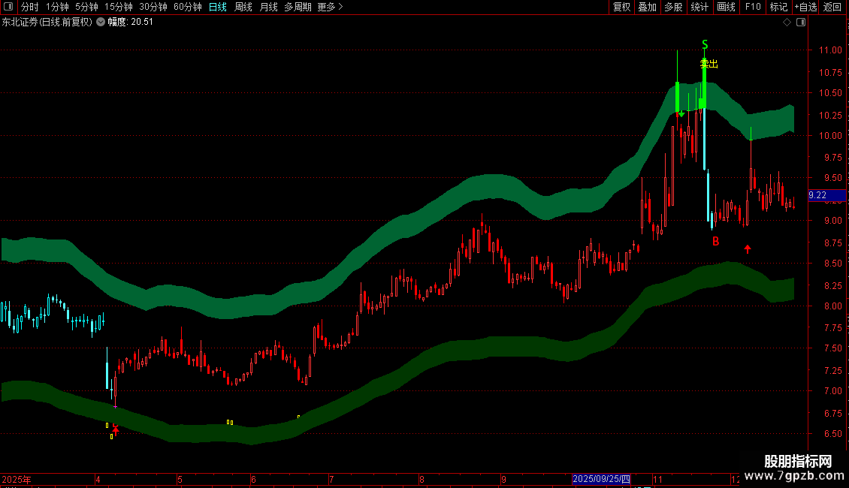The height and width of the screenshot is (488, 849).
Task: Add stock via +自选 button
Action: [x=805, y=7]
